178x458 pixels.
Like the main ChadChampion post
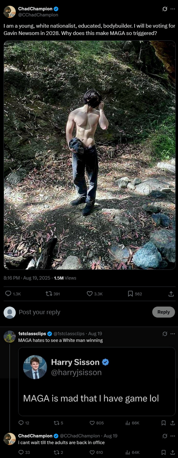pyautogui.click(x=95, y=294)
